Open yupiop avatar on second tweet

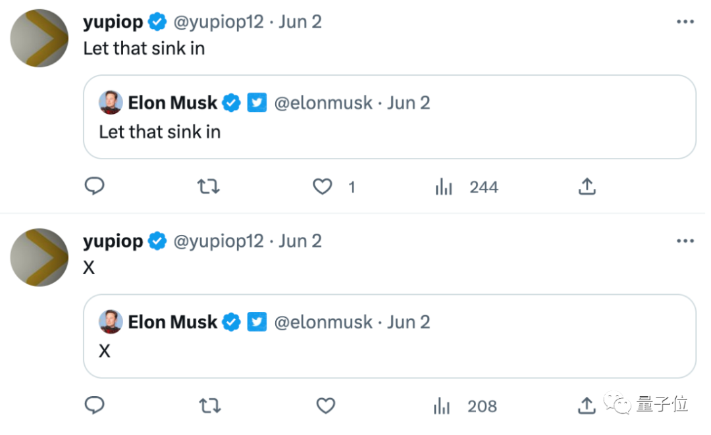point(39,257)
